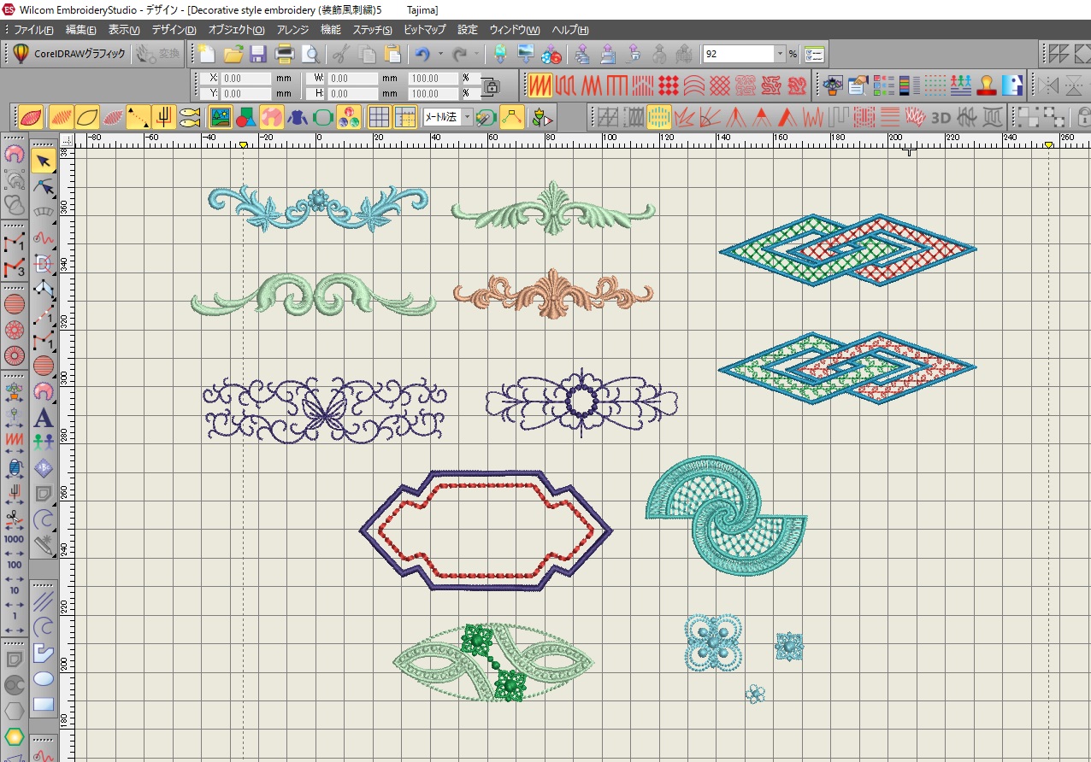Select the rectangle shape tool
This screenshot has height=762, width=1091.
[44, 704]
